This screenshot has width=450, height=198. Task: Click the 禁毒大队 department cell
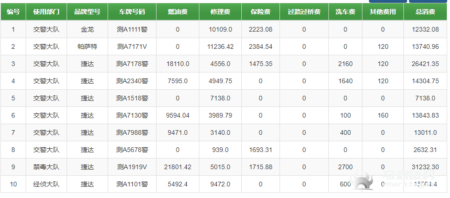(46, 167)
